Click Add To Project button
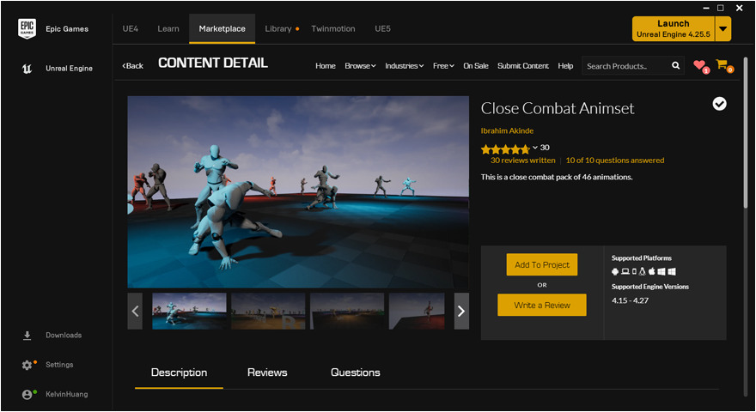756x412 pixels. tap(542, 264)
